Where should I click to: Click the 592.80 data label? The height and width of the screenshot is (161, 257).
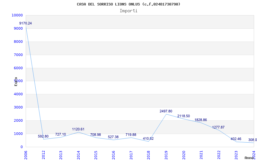coord(43,136)
